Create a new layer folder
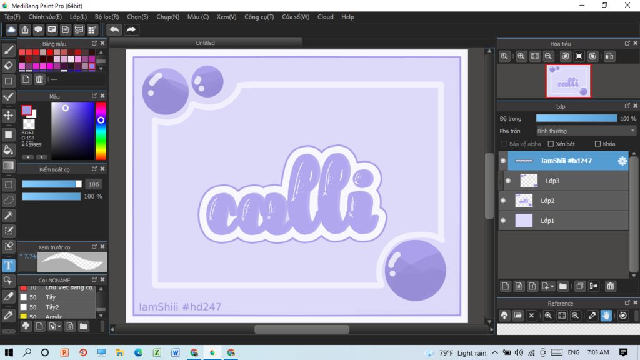This screenshot has width=640, height=360. [563, 286]
